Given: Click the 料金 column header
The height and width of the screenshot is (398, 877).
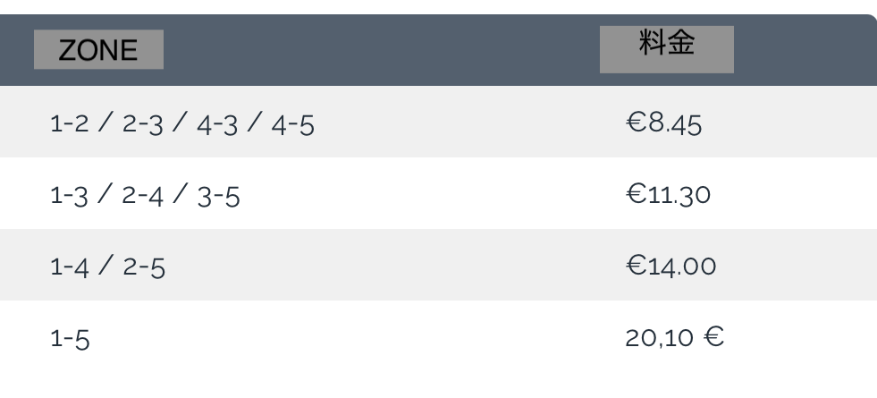Looking at the screenshot, I should coord(667,49).
